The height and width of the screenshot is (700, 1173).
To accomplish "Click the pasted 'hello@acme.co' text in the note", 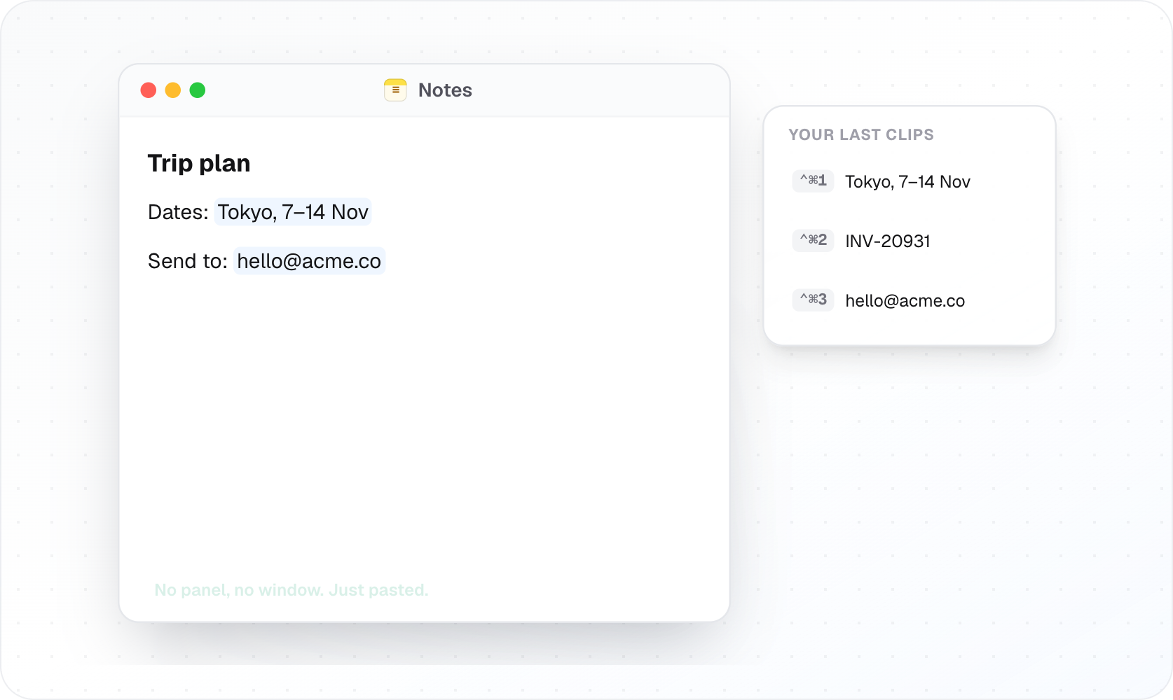I will pos(309,261).
